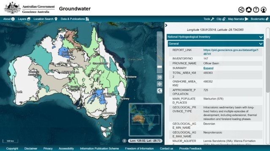Open the Data & Publications menu

pyautogui.click(x=75, y=19)
